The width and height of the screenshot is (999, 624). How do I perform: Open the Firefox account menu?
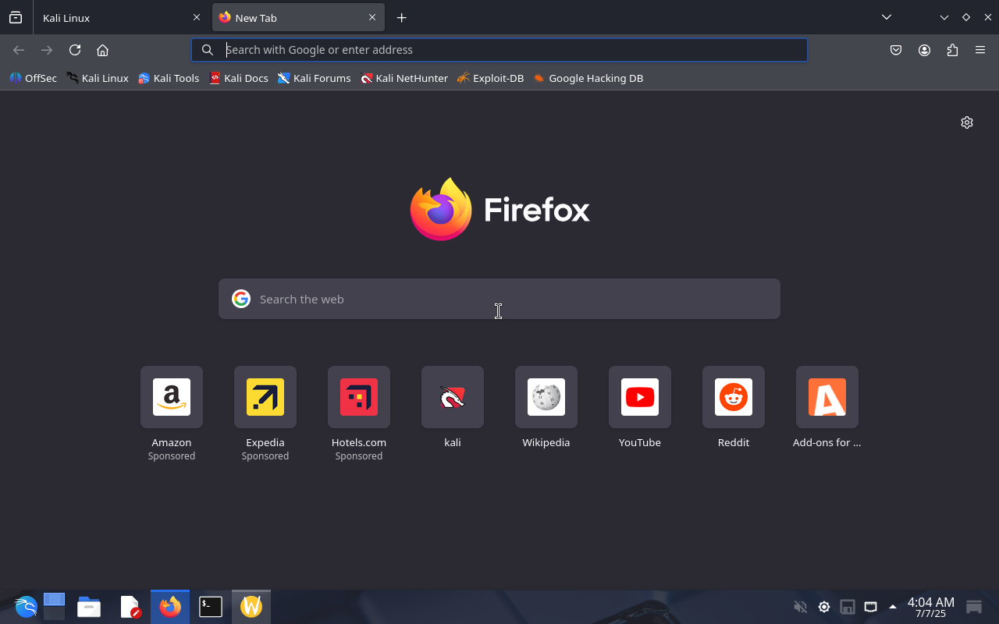[x=924, y=50]
